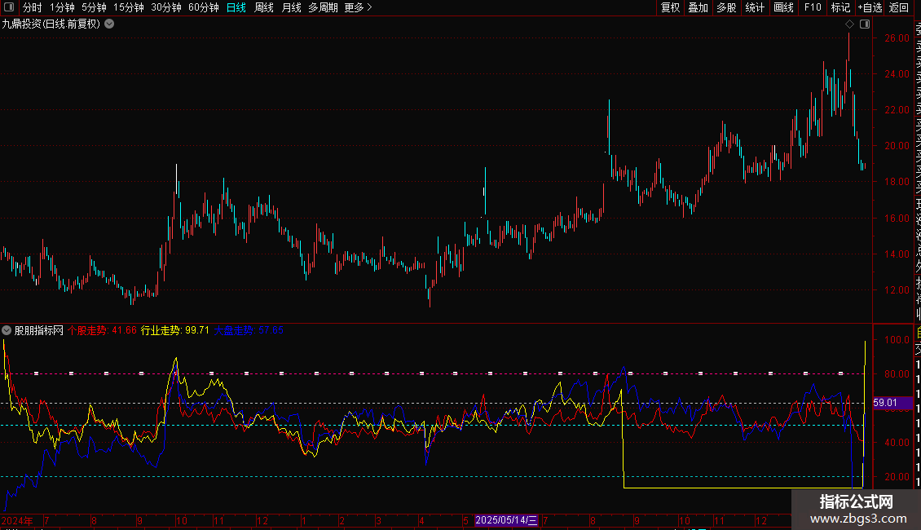Expand the 股朋指标网 indicator dropdown arrow
This screenshot has height=530, width=921.
(7, 330)
